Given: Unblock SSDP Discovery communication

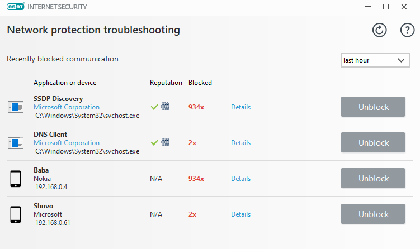Looking at the screenshot, I should click(373, 107).
